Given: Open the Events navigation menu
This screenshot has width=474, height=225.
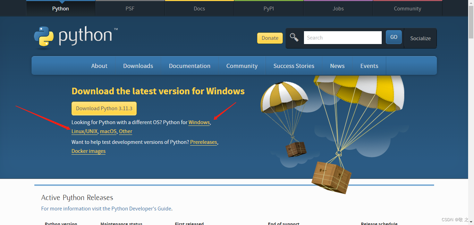Looking at the screenshot, I should click(369, 66).
